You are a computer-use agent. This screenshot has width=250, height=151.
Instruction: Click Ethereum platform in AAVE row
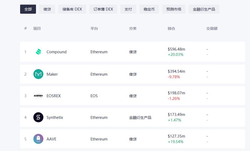coord(99,139)
